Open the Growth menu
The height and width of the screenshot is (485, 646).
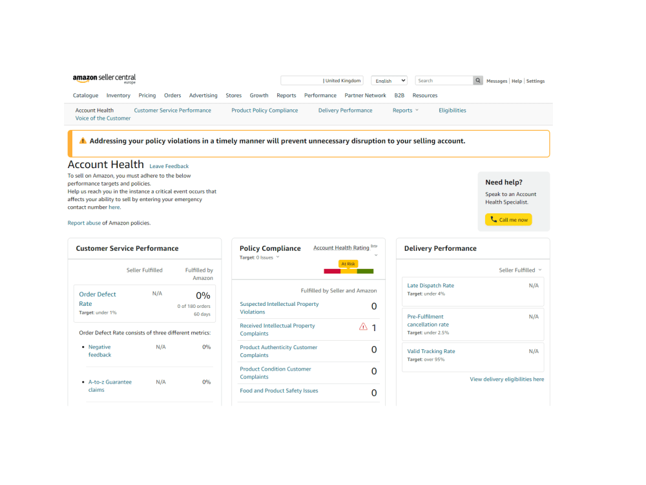[x=259, y=95]
